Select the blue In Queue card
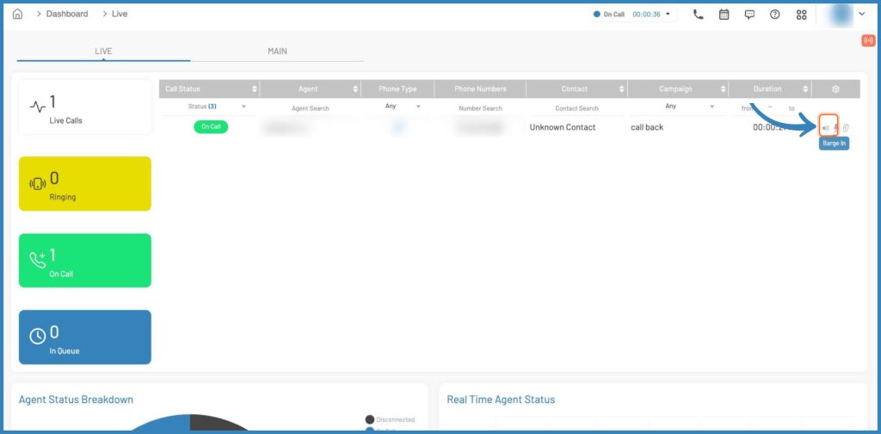Screen dimensions: 881x434 tap(85, 337)
